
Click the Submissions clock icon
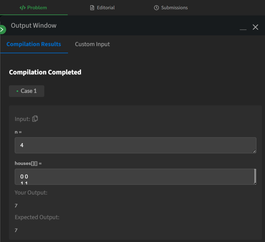[x=156, y=8]
